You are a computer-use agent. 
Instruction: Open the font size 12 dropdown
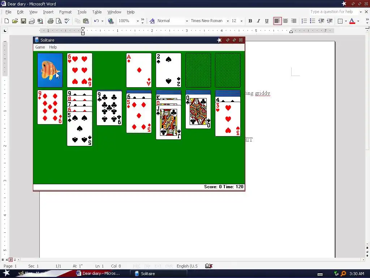click(241, 21)
